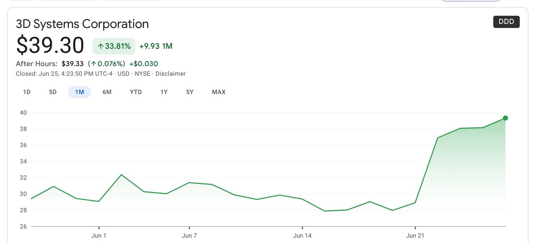Click the green endpoint dot on the chart
Viewport: 535px width, 243px height.
click(505, 118)
